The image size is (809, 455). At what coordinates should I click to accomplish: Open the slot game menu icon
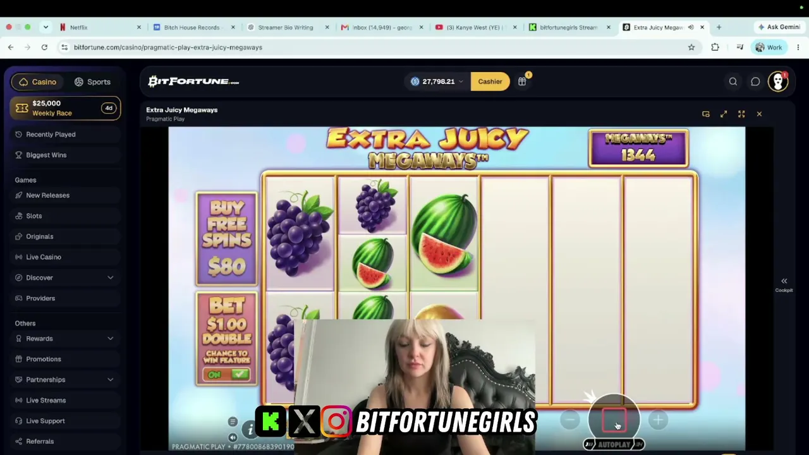(233, 422)
